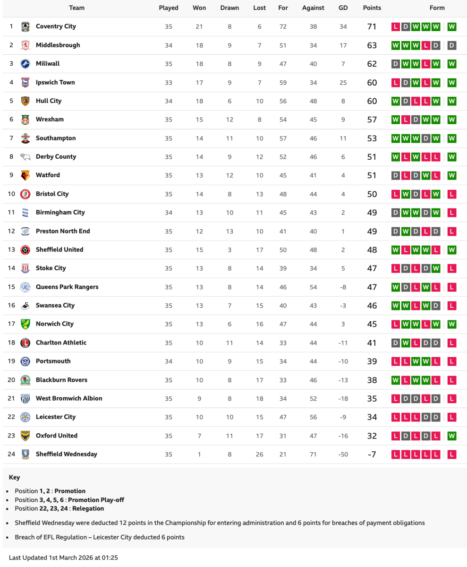Click the Ipswich Town badge icon

tap(25, 83)
